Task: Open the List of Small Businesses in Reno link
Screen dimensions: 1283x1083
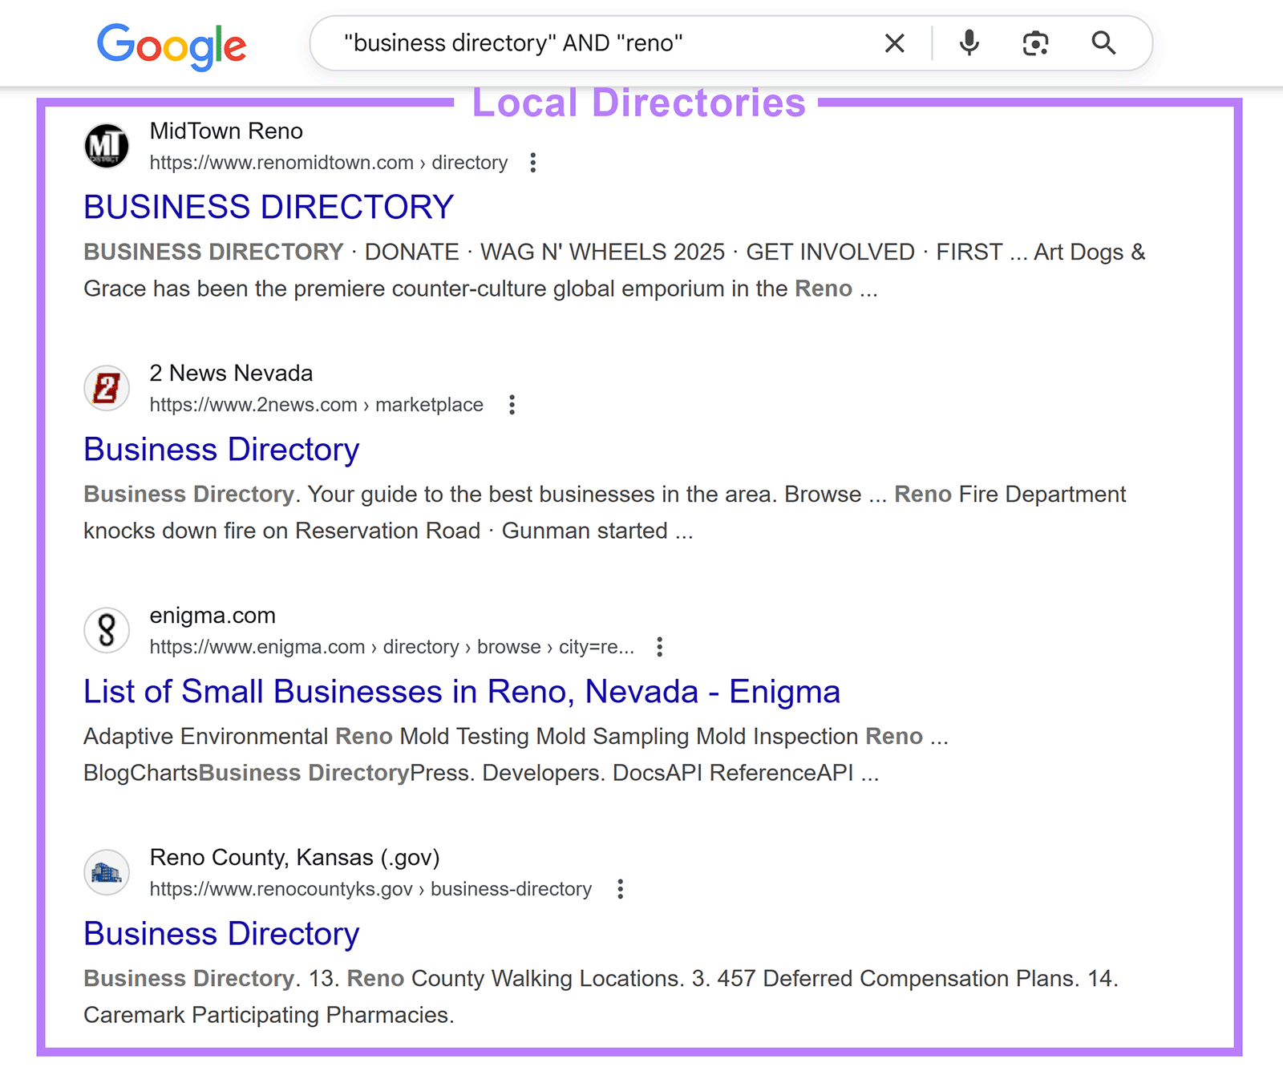Action: pyautogui.click(x=461, y=691)
